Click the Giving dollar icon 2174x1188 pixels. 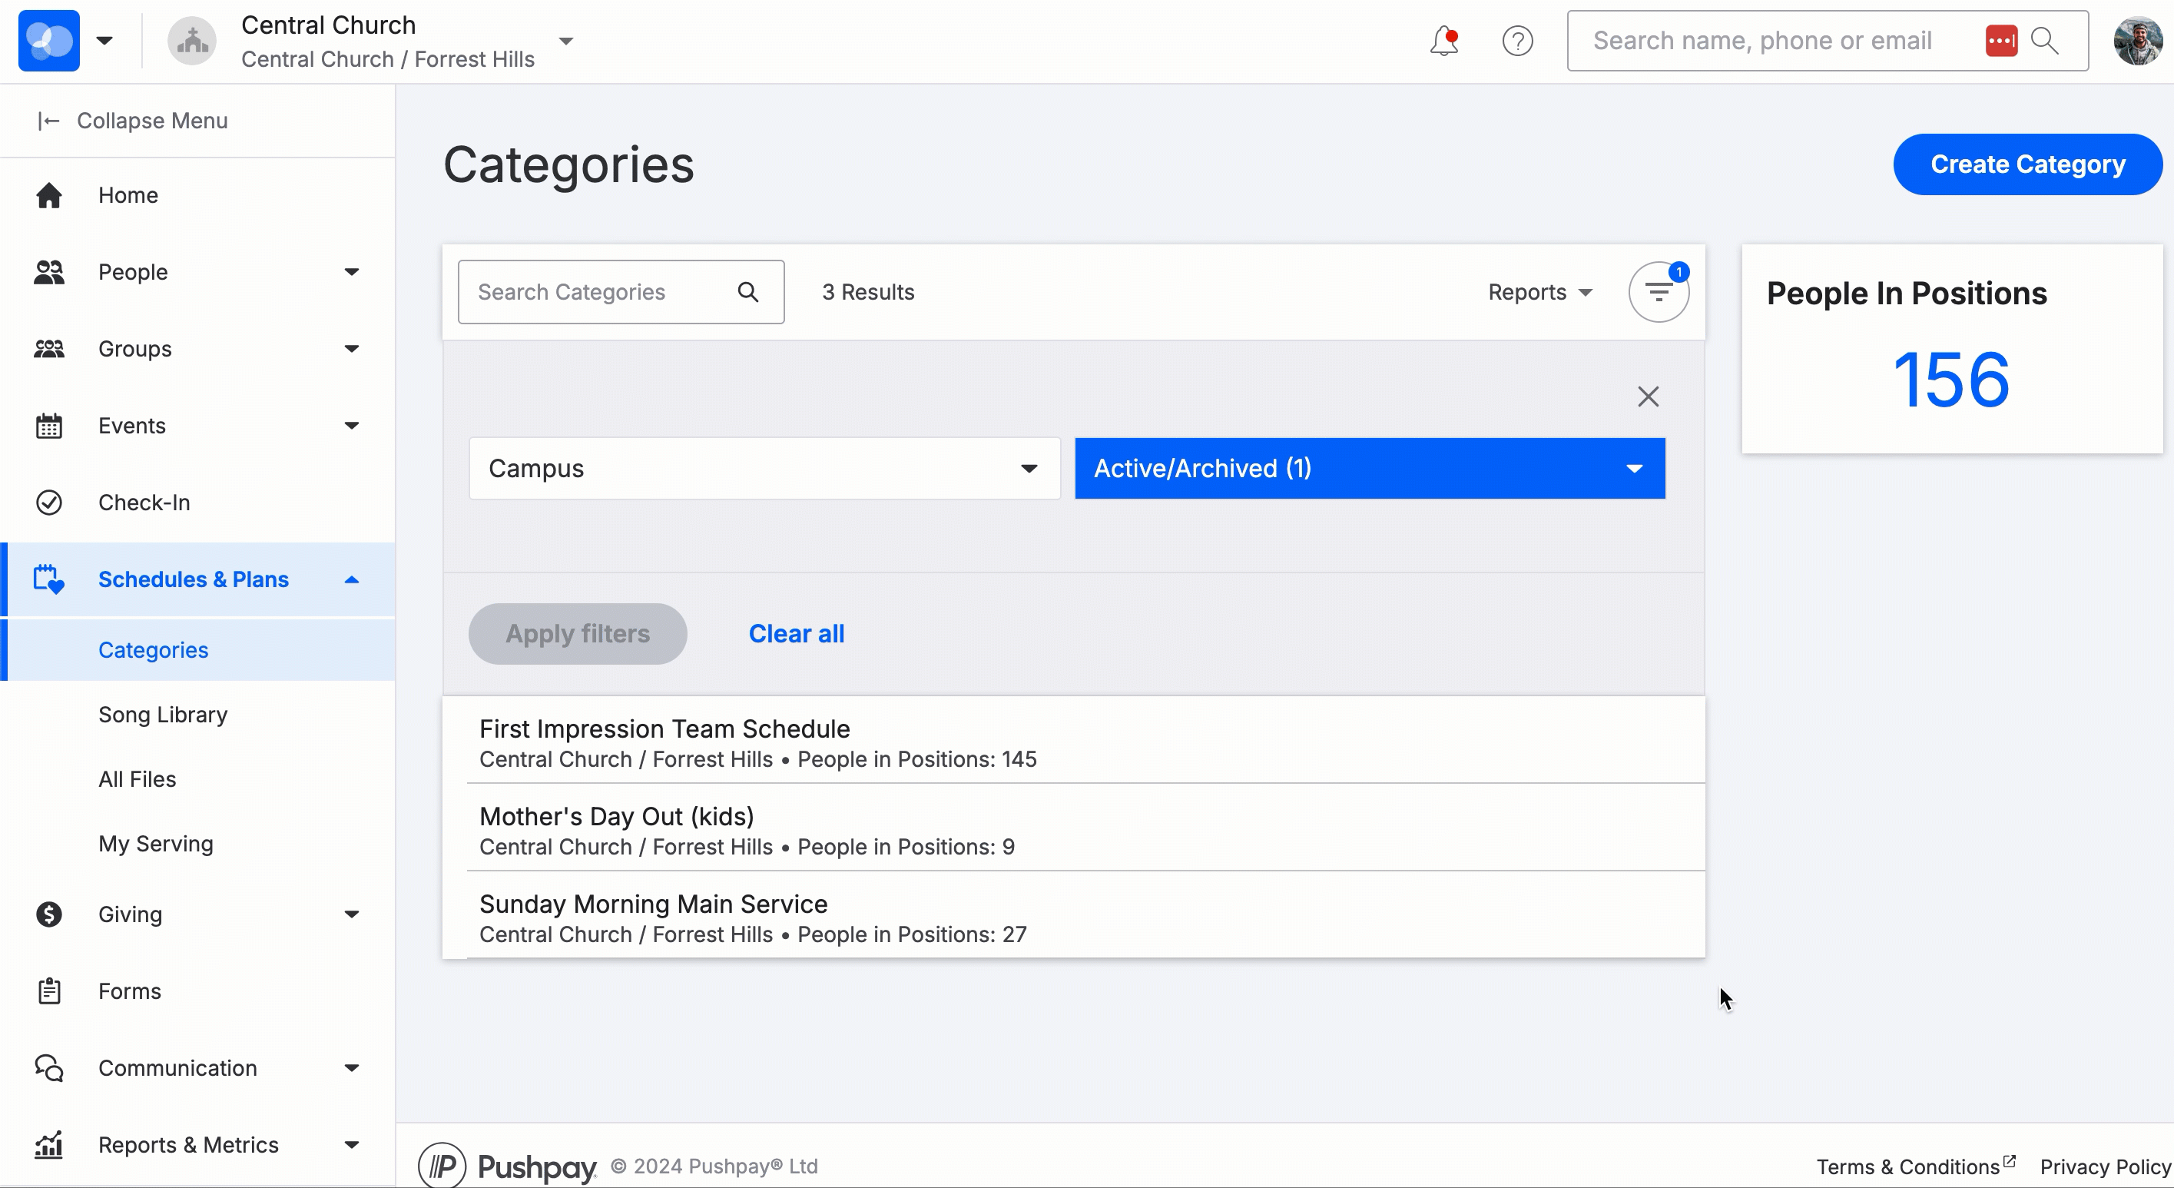pyautogui.click(x=49, y=914)
